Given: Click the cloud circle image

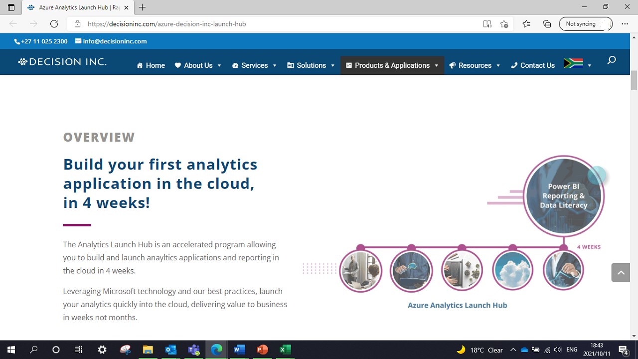Looking at the screenshot, I should pos(512,270).
